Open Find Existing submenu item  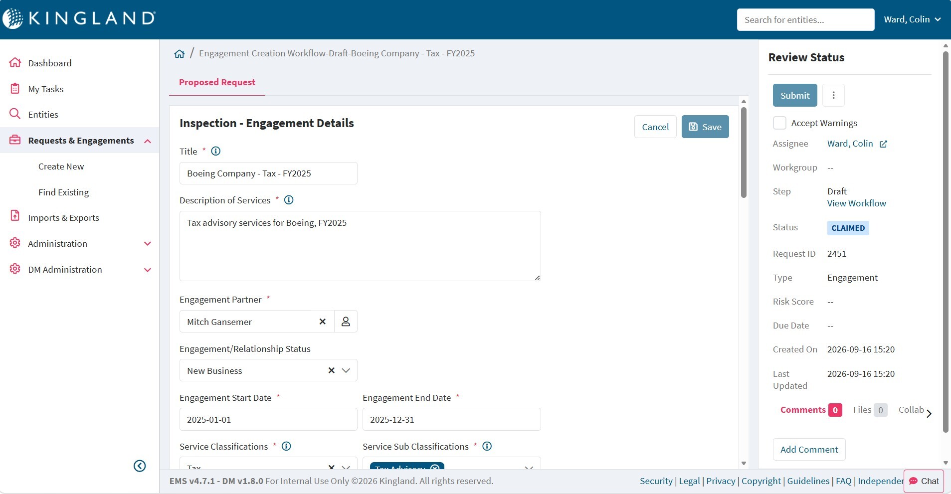[x=63, y=192]
